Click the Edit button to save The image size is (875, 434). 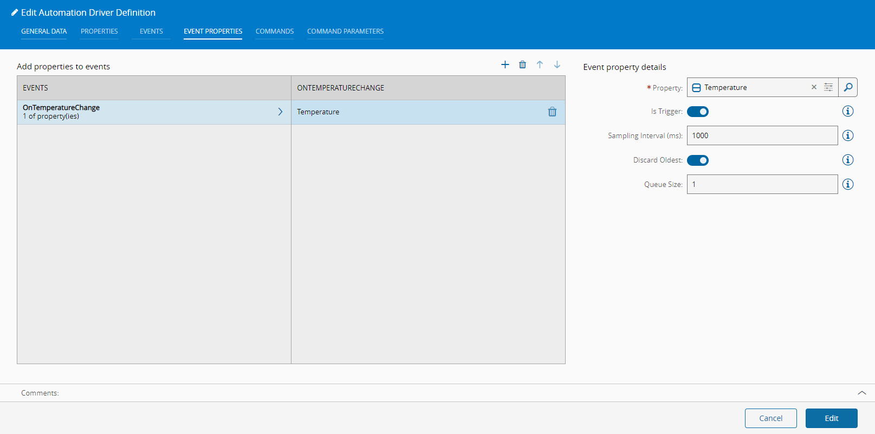[x=831, y=418]
